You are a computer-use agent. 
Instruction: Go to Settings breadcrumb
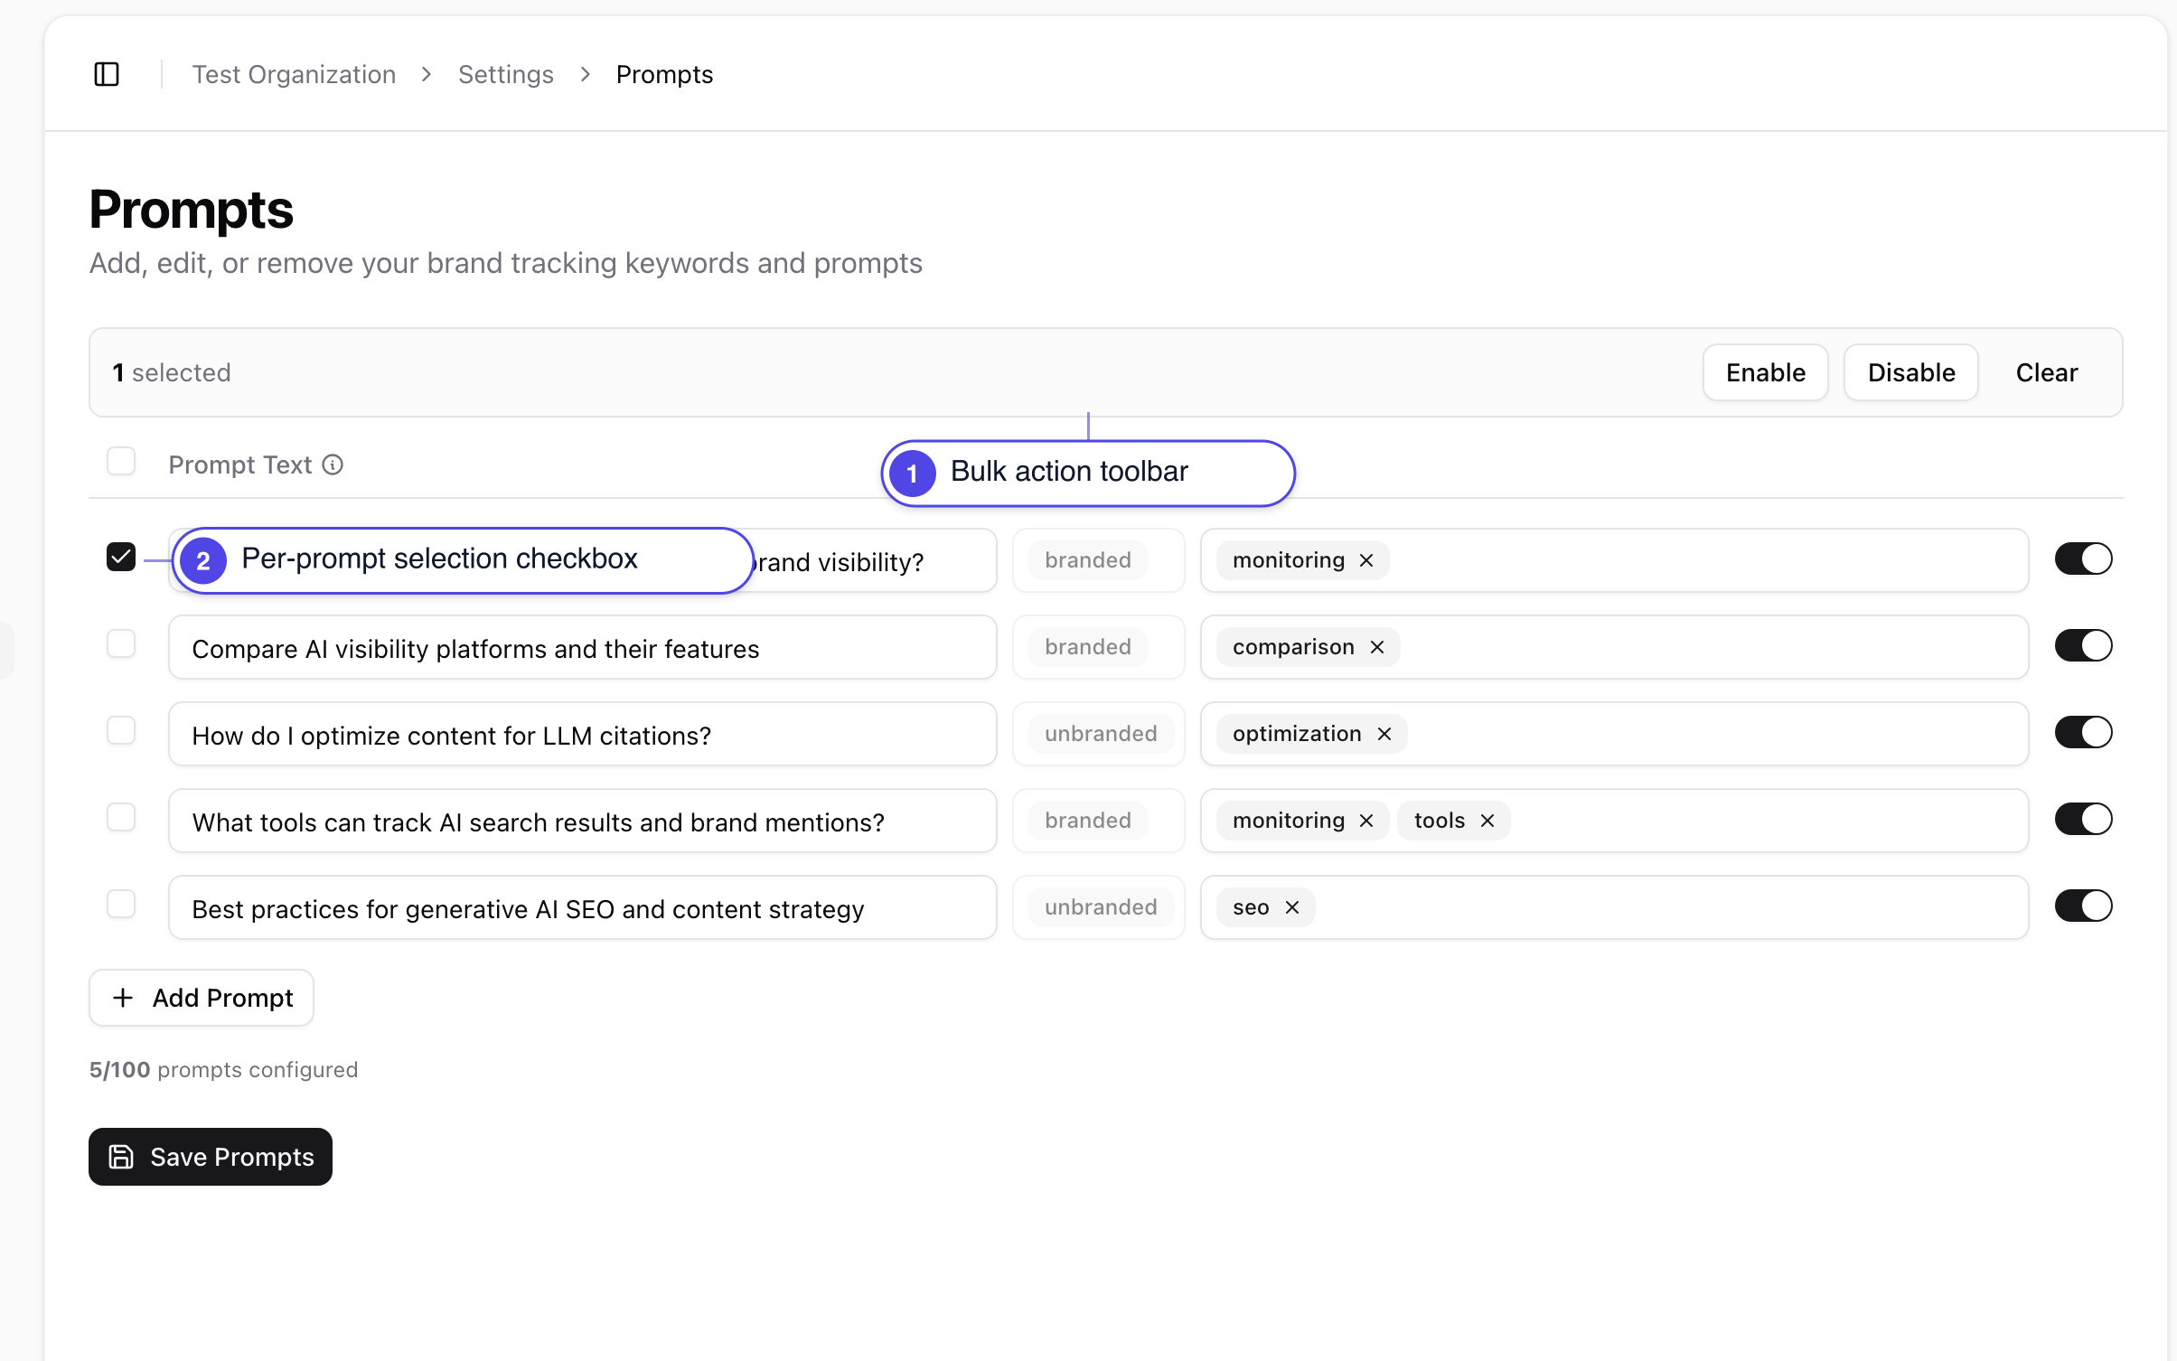pos(505,74)
